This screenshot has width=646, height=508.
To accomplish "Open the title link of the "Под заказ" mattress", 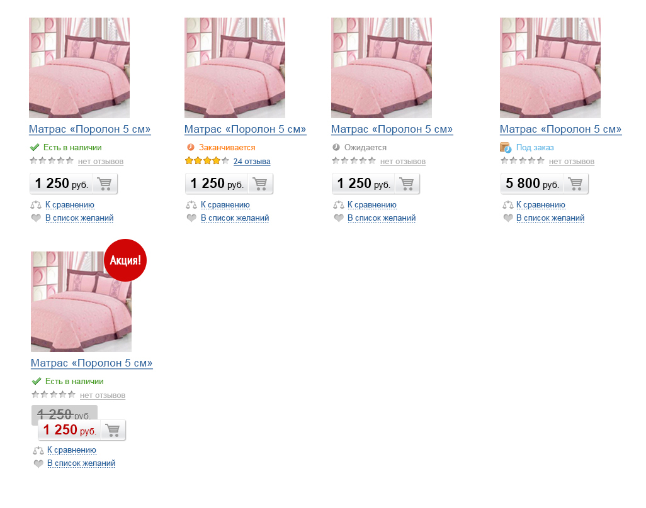I will pos(560,130).
